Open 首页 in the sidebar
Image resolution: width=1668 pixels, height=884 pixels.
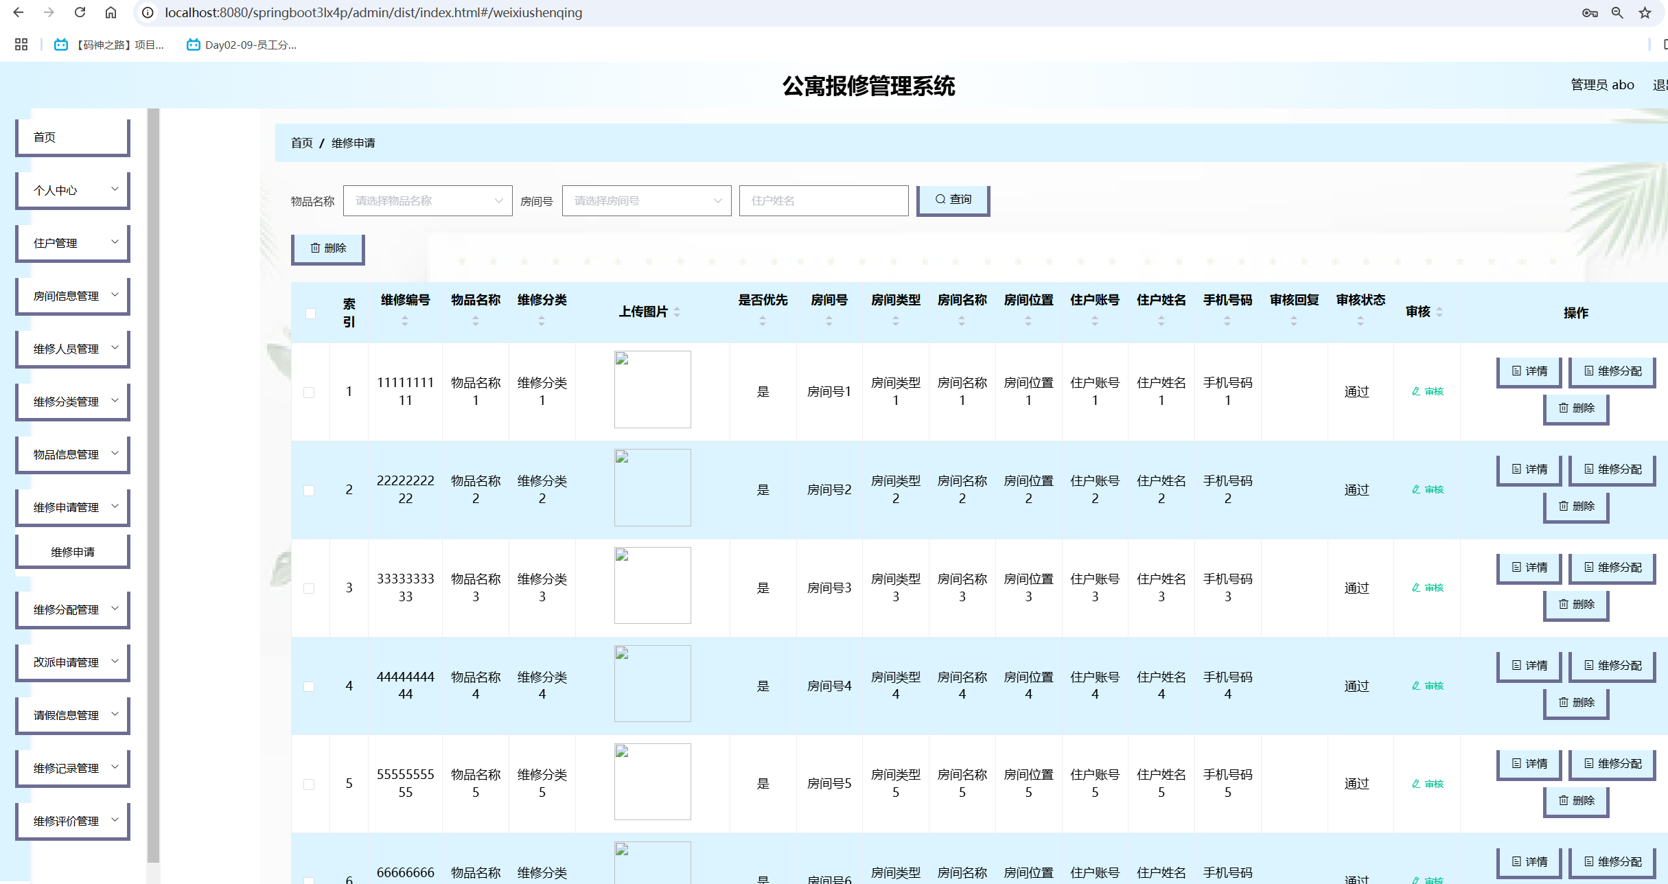click(x=73, y=137)
